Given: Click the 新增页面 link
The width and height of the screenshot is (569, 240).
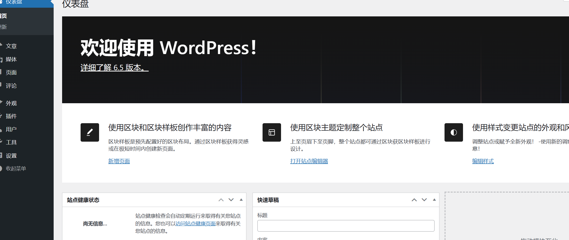Looking at the screenshot, I should pos(119,161).
